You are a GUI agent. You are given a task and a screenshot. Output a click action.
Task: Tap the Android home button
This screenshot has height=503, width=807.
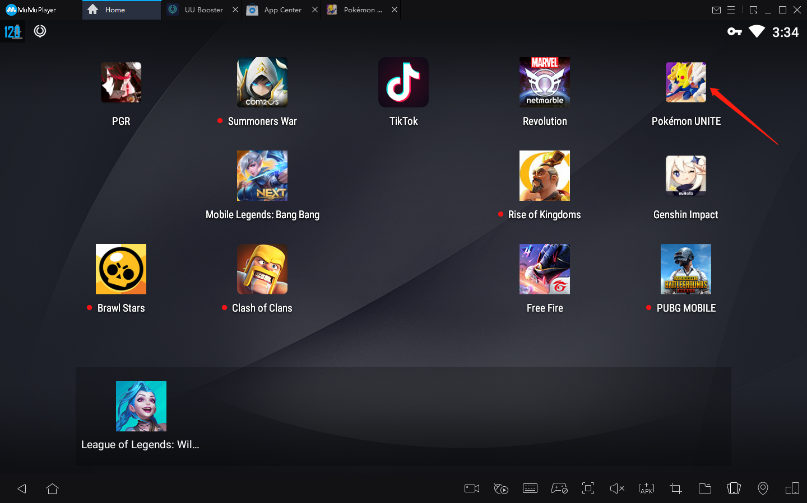[53, 488]
